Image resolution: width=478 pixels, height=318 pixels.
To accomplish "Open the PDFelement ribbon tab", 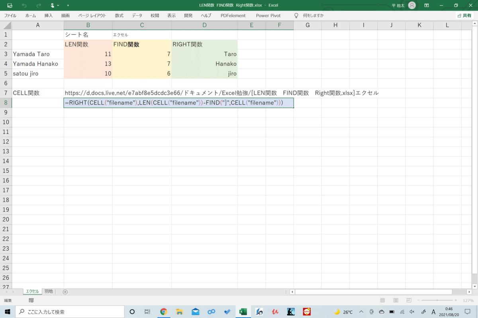I will pos(233,16).
